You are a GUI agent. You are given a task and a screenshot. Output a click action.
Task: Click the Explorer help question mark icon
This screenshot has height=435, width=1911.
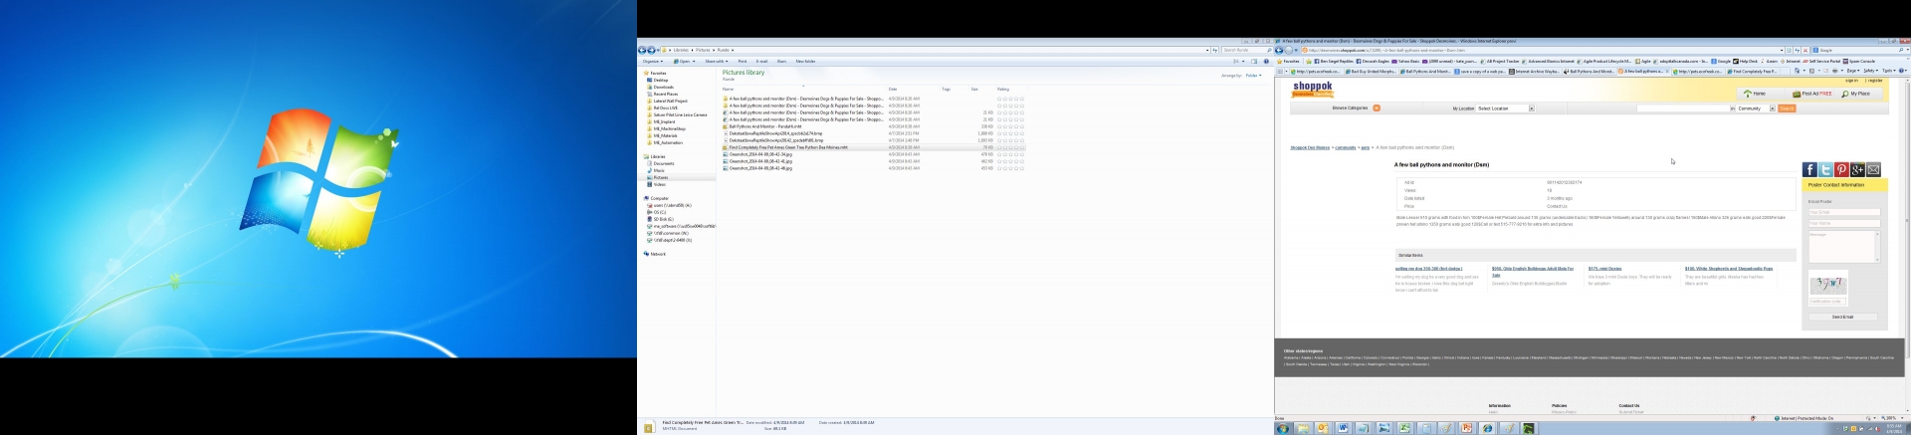click(x=1266, y=61)
